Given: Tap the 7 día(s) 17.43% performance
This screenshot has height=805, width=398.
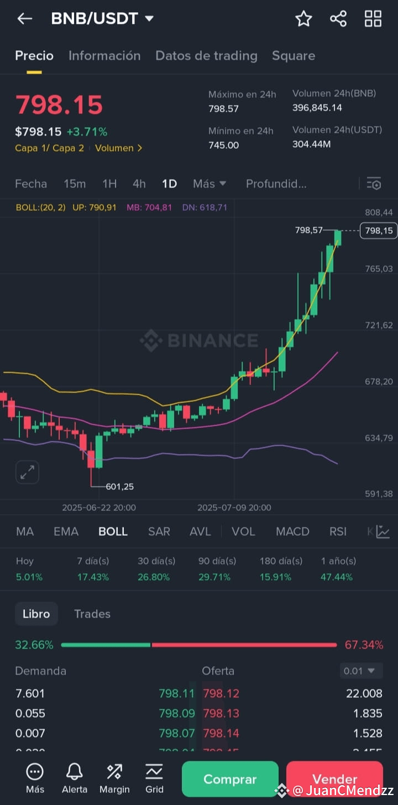Looking at the screenshot, I should click(x=93, y=569).
